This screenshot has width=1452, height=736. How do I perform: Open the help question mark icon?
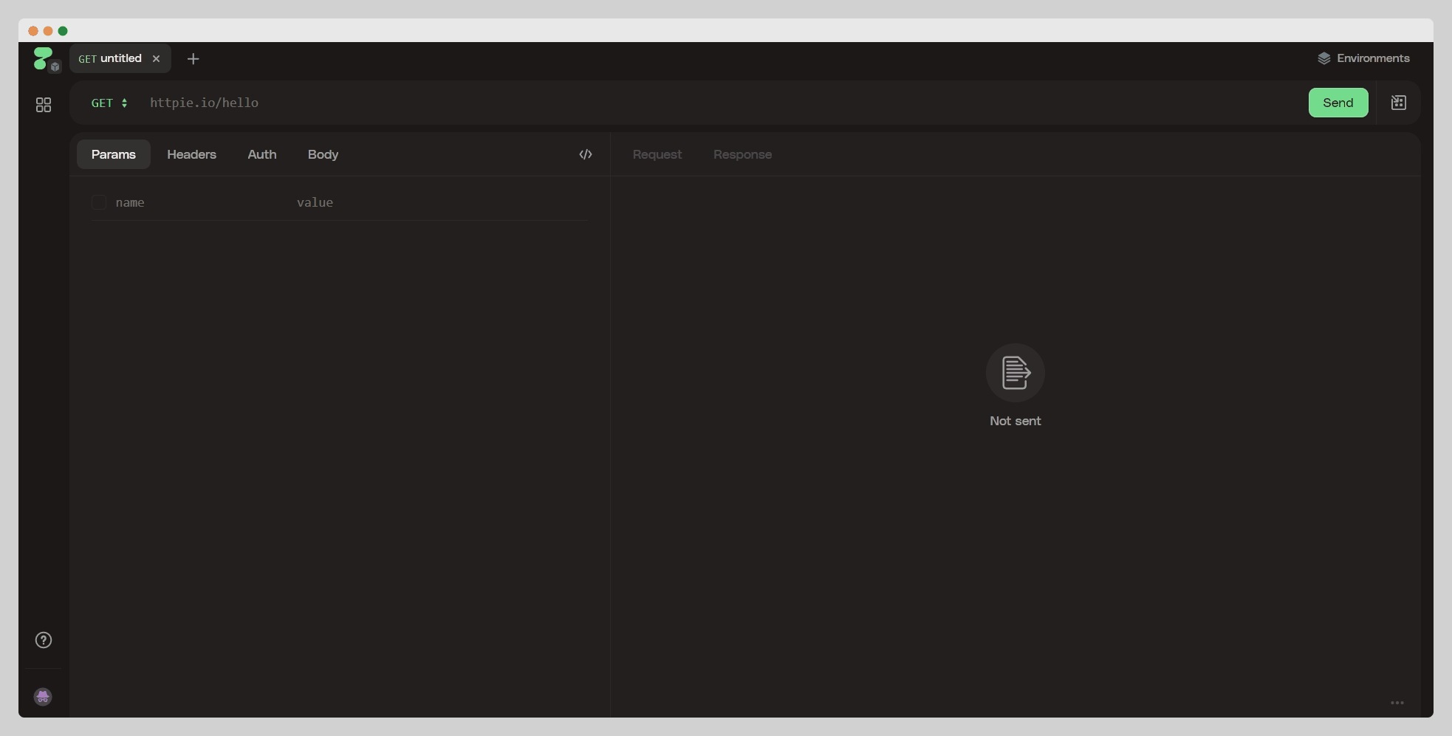(x=44, y=640)
